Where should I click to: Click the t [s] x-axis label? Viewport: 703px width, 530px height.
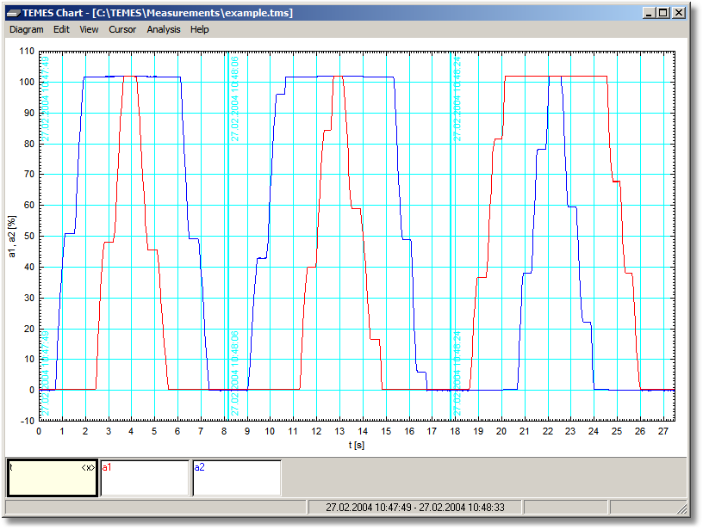click(356, 445)
